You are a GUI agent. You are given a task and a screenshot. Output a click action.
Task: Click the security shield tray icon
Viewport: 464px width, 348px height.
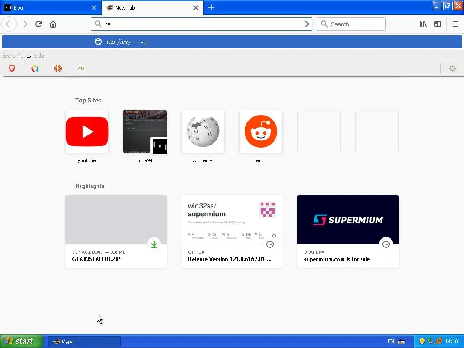[x=422, y=341]
